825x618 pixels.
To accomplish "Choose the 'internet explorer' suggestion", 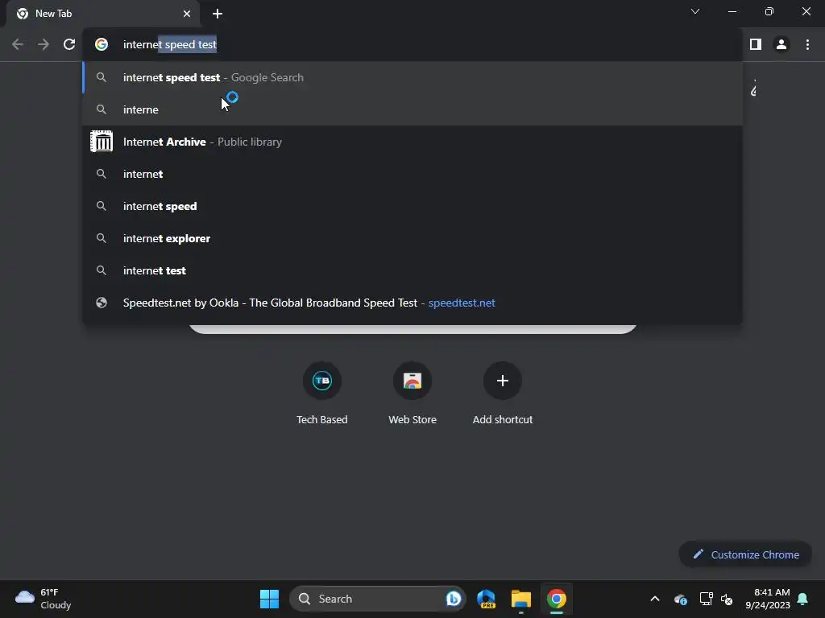I will [412, 238].
